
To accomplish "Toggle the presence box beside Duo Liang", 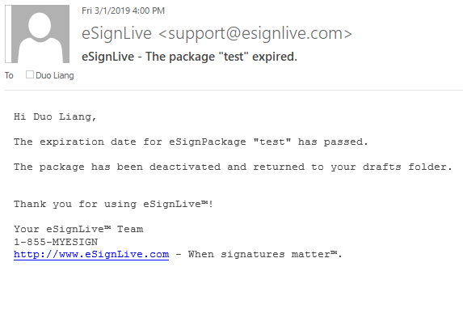I will [30, 74].
